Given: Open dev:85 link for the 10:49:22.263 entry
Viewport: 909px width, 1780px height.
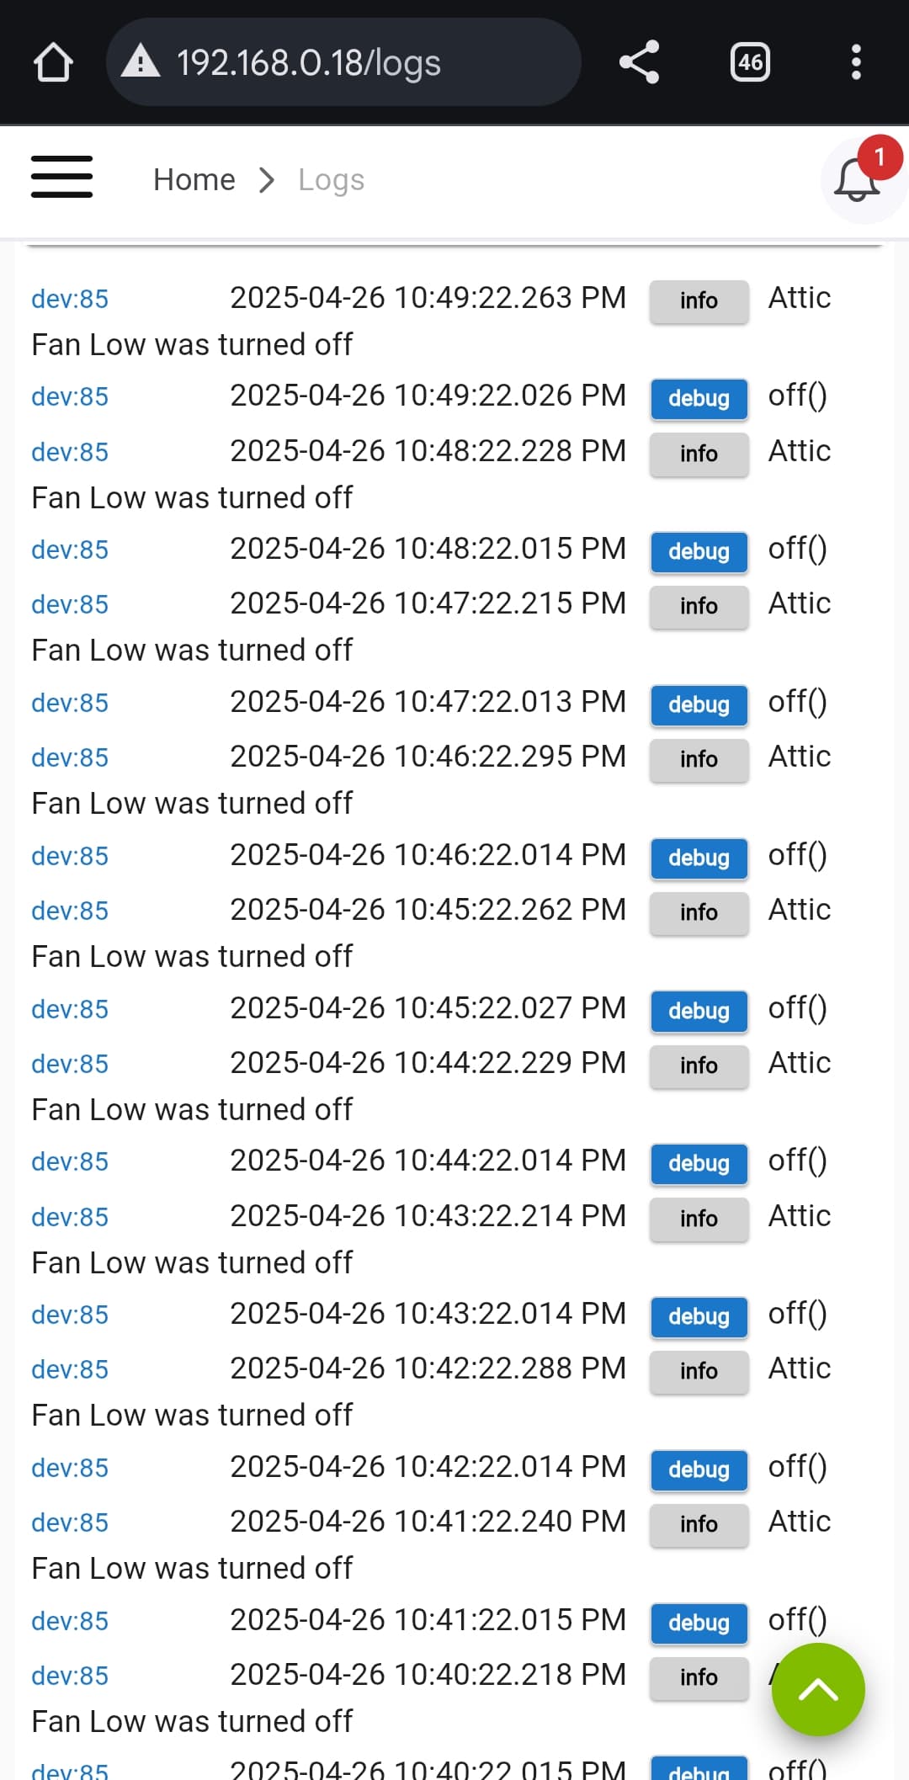Looking at the screenshot, I should pos(70,299).
